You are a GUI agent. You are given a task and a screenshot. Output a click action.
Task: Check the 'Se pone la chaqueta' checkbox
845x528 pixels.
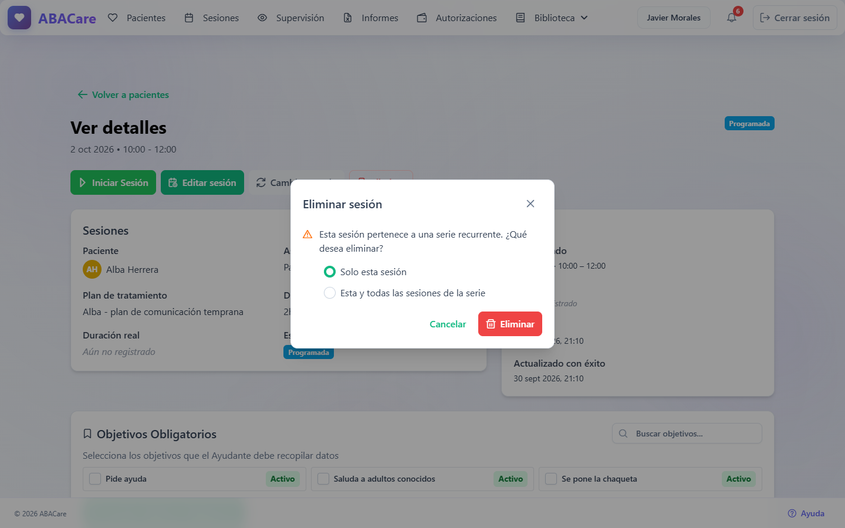[x=551, y=479]
